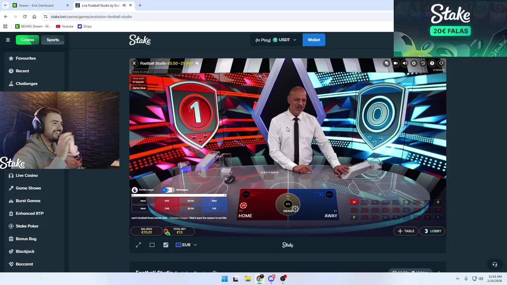Open a new browser tab
Image resolution: width=507 pixels, height=285 pixels.
[140, 6]
